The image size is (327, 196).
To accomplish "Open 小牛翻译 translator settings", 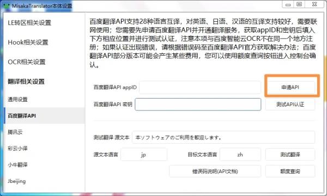I will [17, 165].
